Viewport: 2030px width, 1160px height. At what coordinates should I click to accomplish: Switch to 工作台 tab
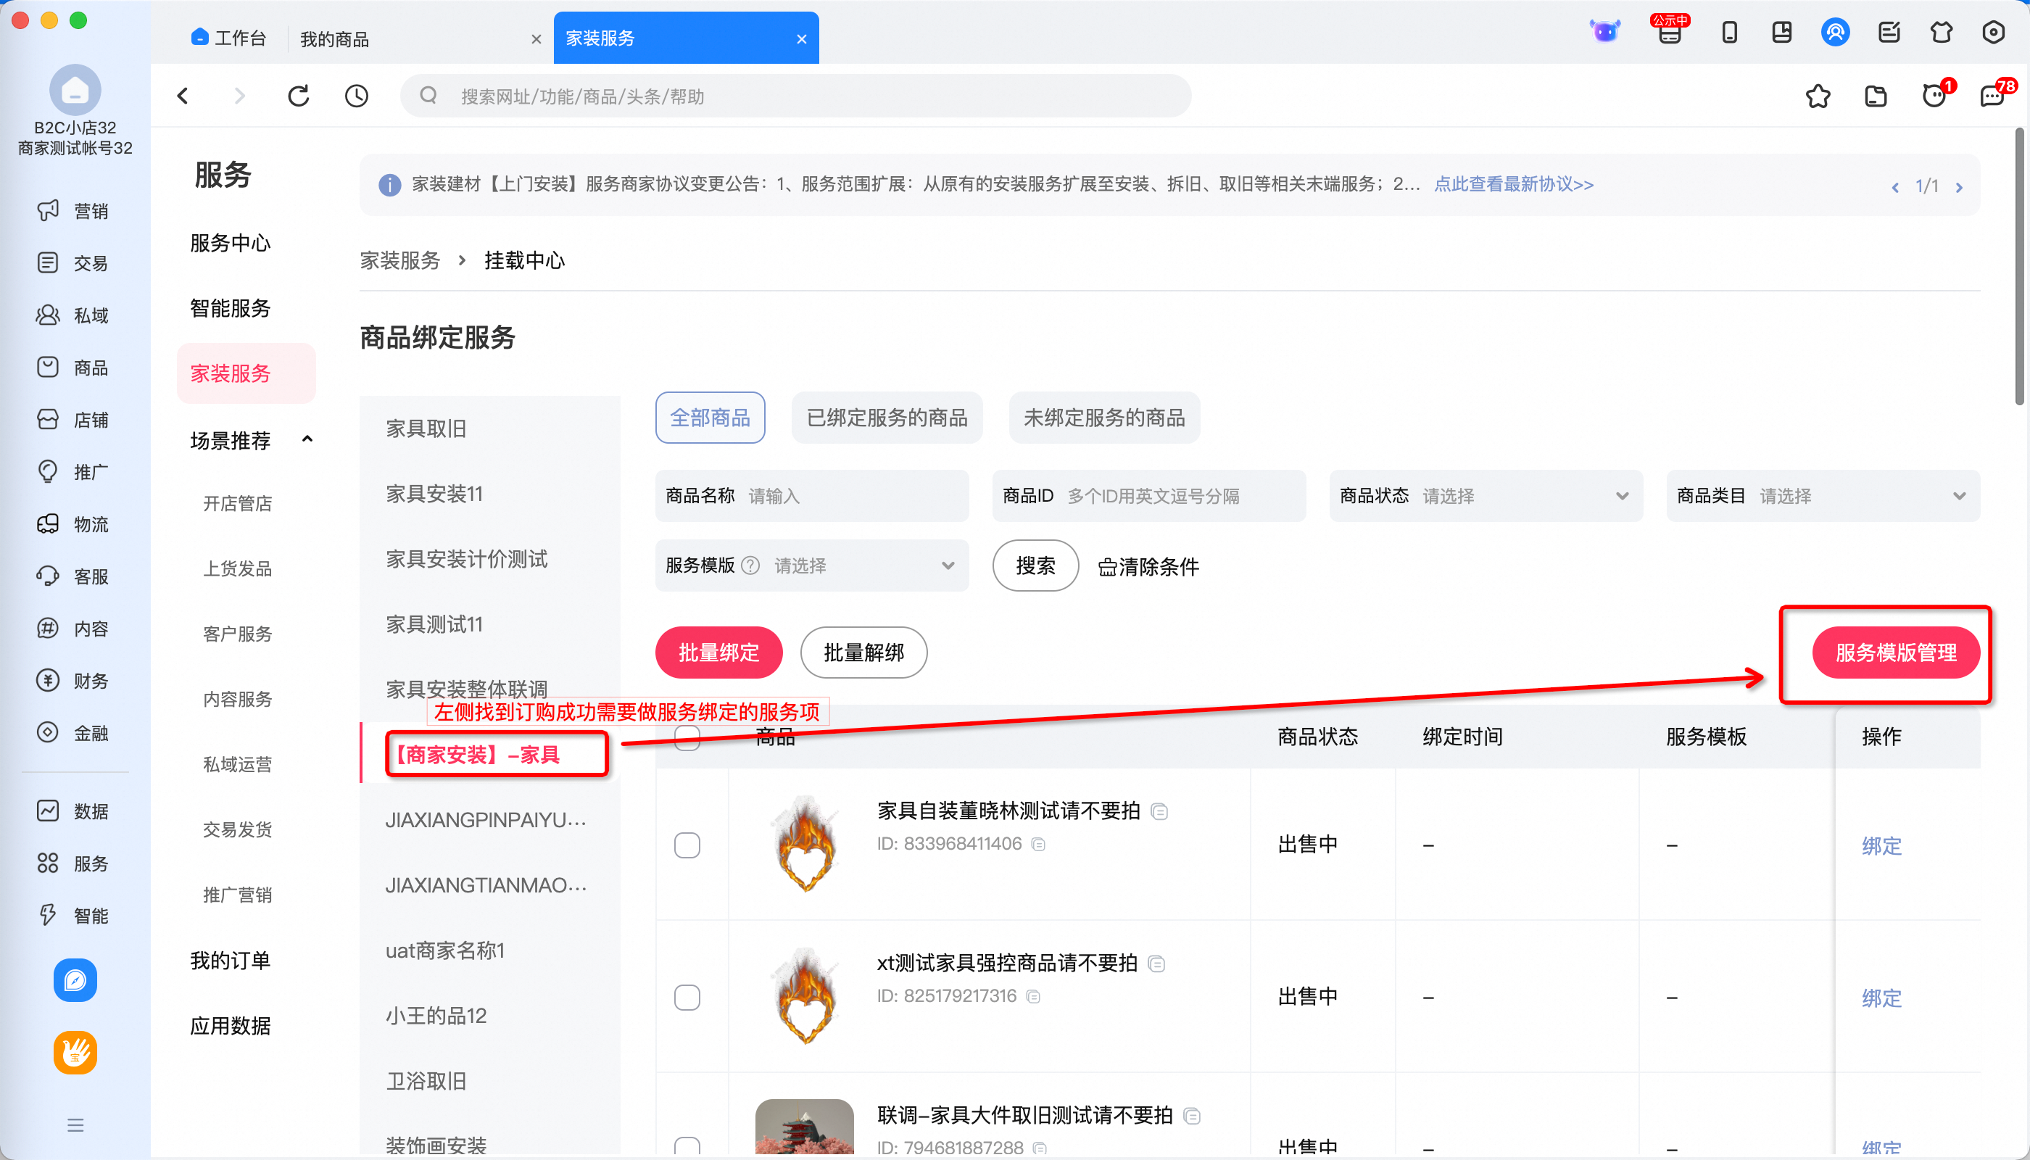(228, 38)
